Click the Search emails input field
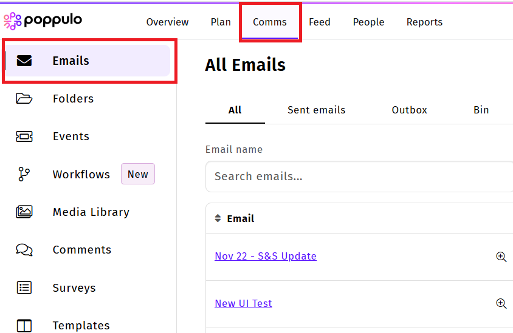 point(359,177)
